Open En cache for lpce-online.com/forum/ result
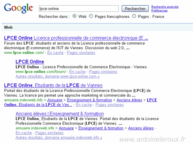 (77, 72)
